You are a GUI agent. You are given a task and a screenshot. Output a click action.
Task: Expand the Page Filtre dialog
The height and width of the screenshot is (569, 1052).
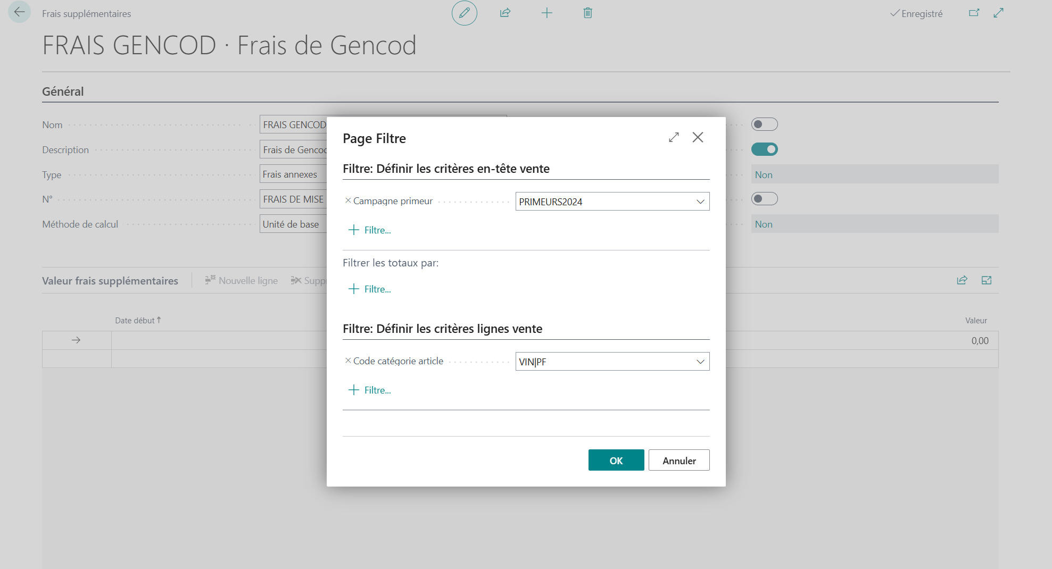click(674, 137)
